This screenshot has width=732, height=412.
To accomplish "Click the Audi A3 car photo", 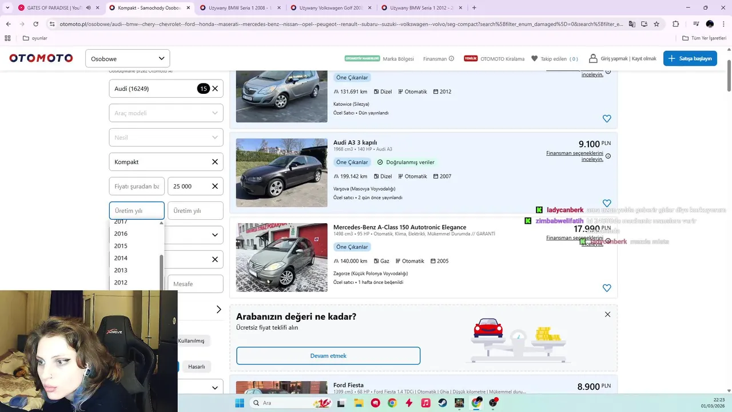I will pos(281,173).
